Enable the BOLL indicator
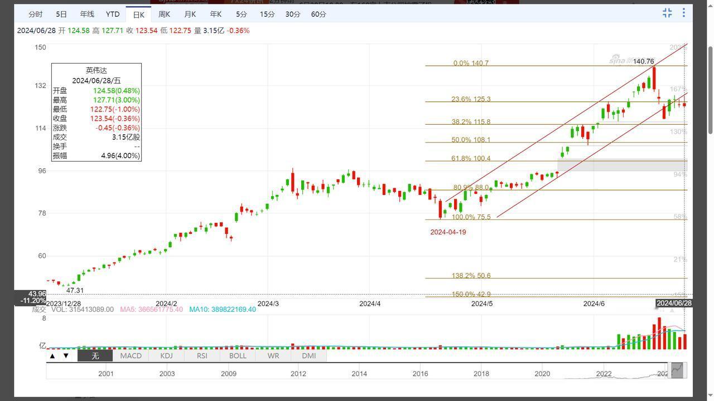The width and height of the screenshot is (714, 401). [x=238, y=356]
